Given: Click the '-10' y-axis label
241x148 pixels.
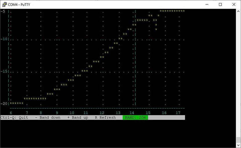Looking at the screenshot, I should pos(4,39).
